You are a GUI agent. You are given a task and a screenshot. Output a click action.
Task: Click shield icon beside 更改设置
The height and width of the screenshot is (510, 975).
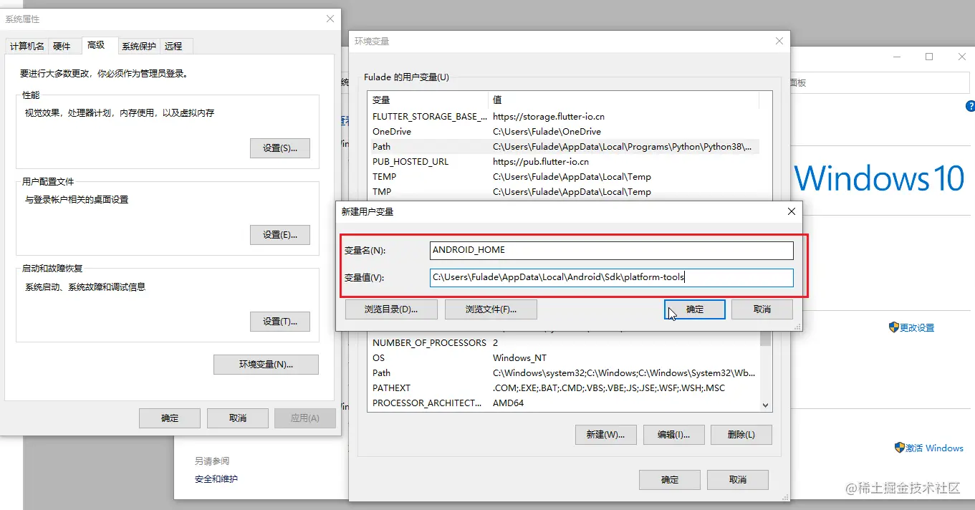pyautogui.click(x=893, y=327)
